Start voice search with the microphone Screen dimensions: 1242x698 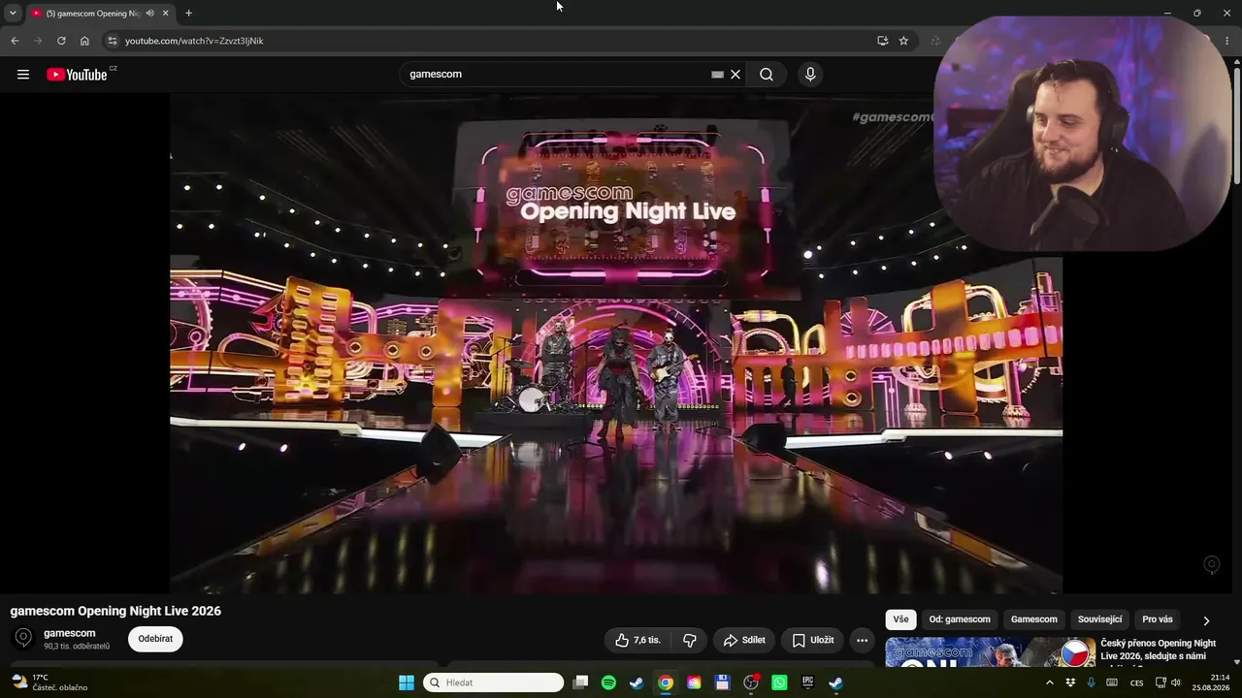click(810, 75)
